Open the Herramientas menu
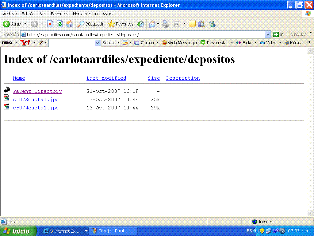 click(x=85, y=14)
